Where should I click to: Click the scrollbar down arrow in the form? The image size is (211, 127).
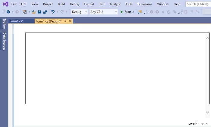point(207,112)
